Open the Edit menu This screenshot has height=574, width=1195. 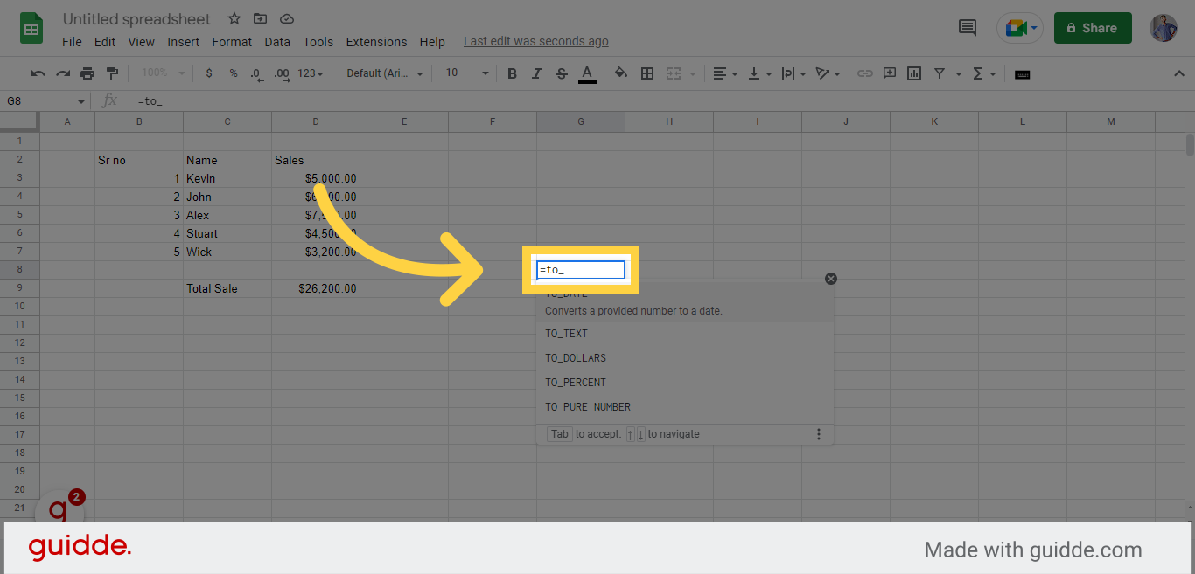tap(105, 42)
